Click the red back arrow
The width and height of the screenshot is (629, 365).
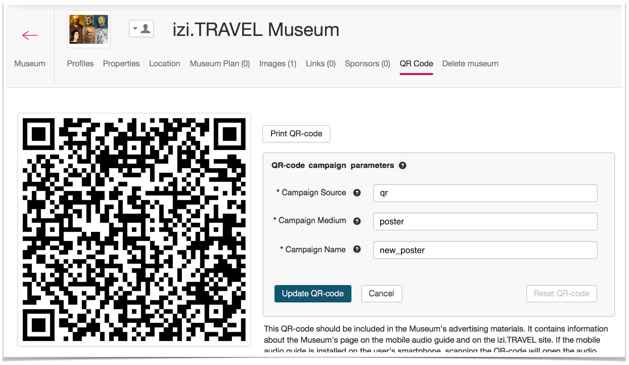click(30, 35)
